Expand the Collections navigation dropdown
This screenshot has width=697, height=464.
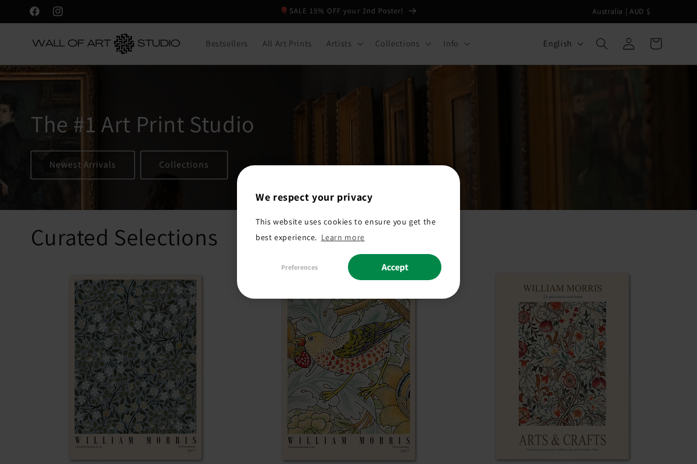point(403,43)
